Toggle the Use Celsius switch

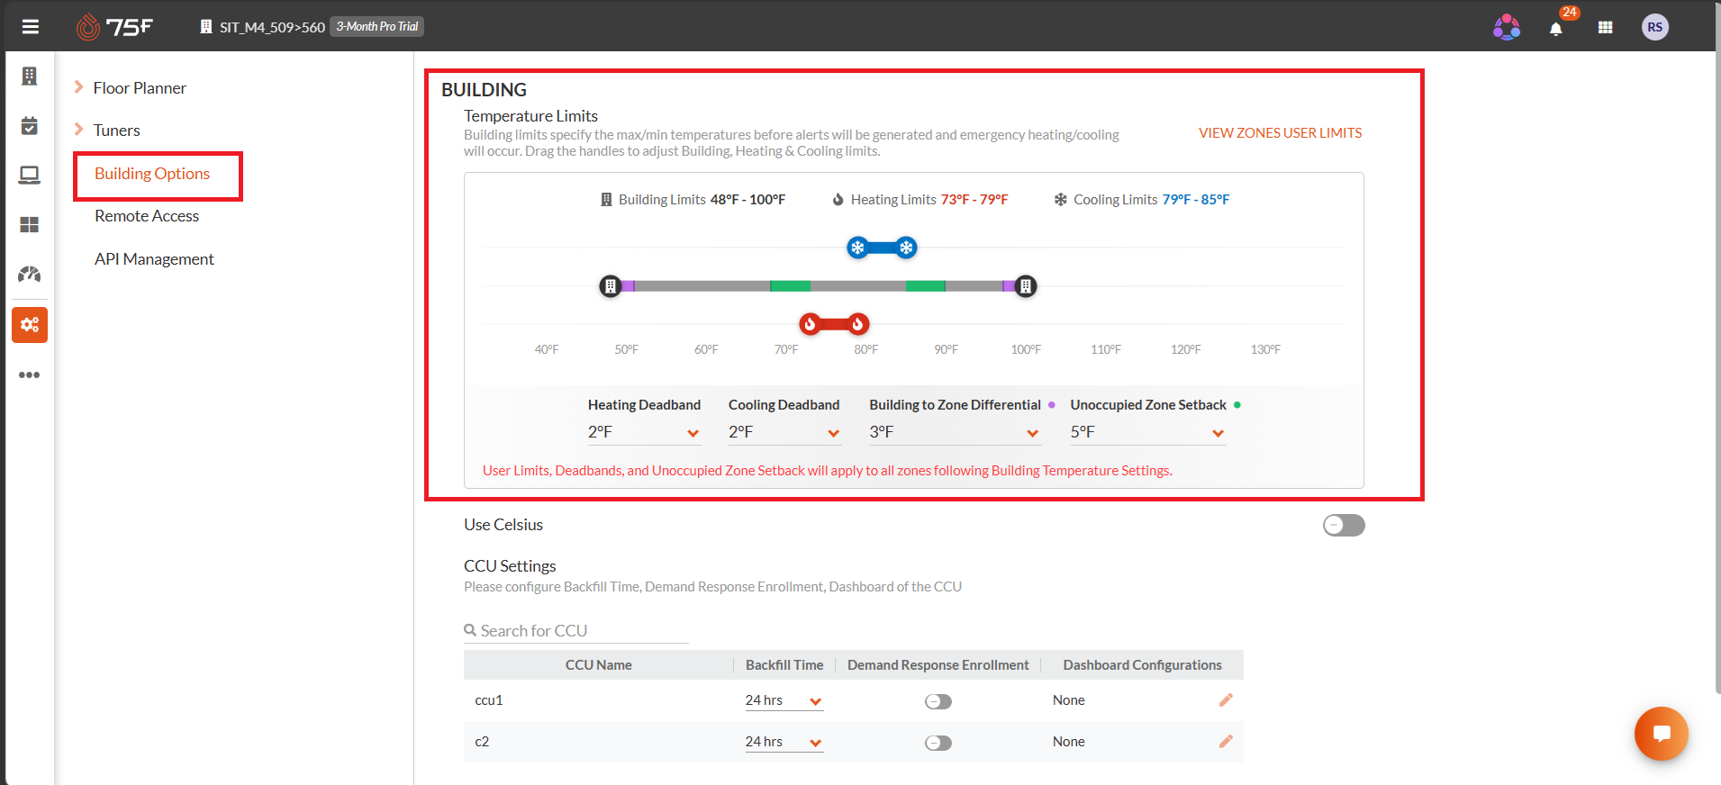(1344, 525)
